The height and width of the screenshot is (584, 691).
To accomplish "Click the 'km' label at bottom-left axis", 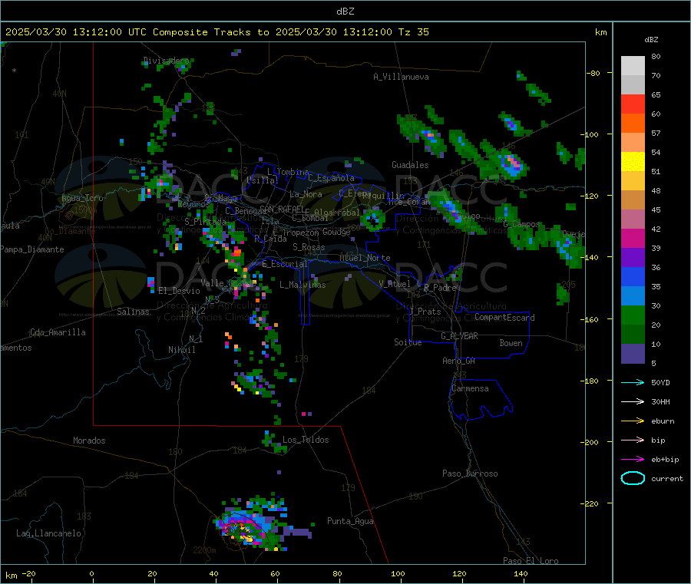I will point(11,576).
